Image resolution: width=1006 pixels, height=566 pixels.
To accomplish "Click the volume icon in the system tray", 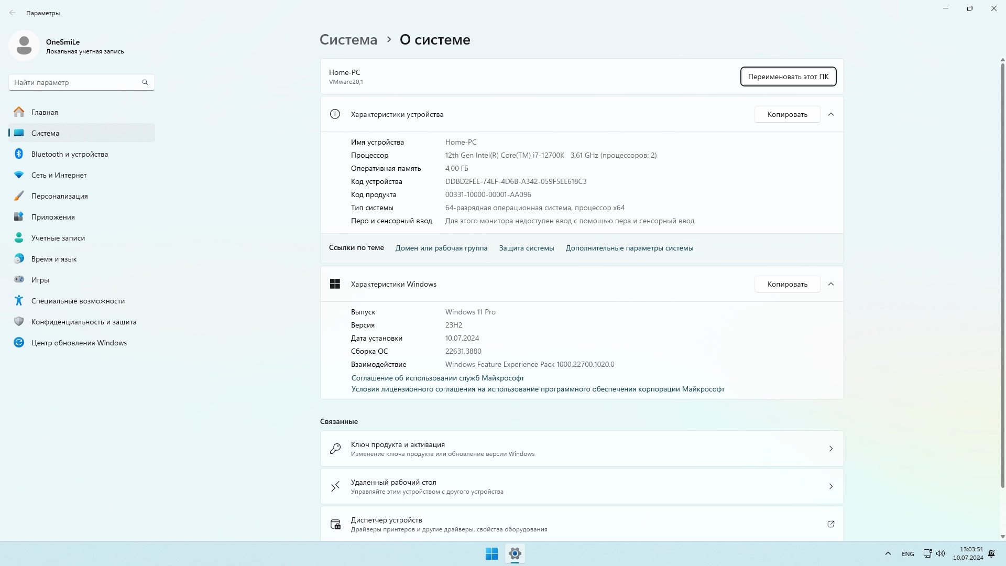I will tap(941, 553).
